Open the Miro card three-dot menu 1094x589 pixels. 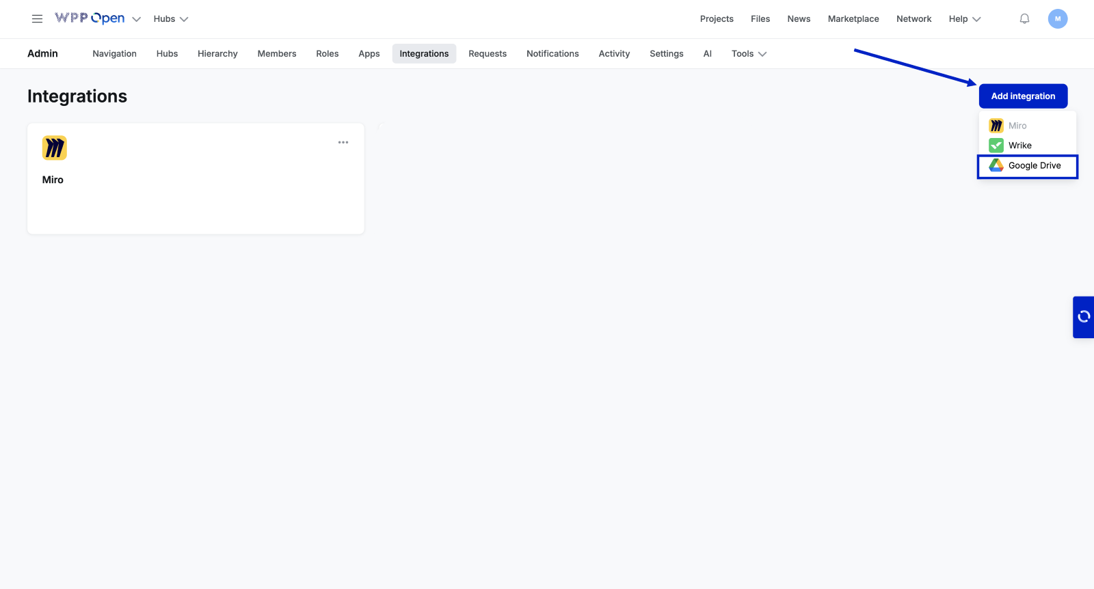click(343, 143)
